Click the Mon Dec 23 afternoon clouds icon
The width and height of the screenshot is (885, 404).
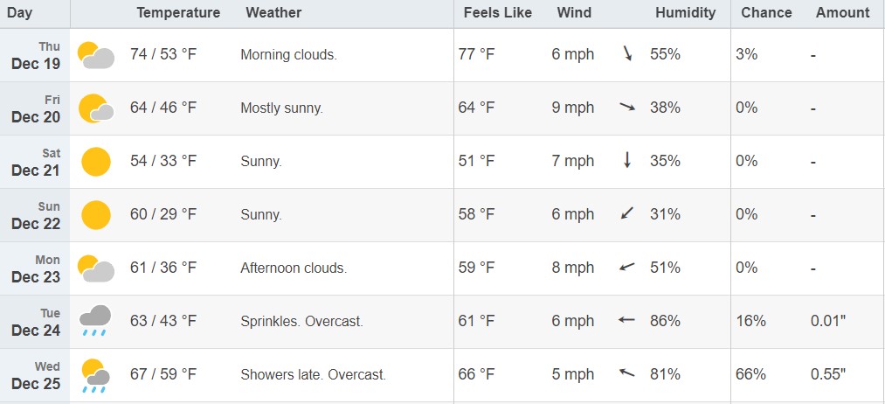click(x=96, y=268)
